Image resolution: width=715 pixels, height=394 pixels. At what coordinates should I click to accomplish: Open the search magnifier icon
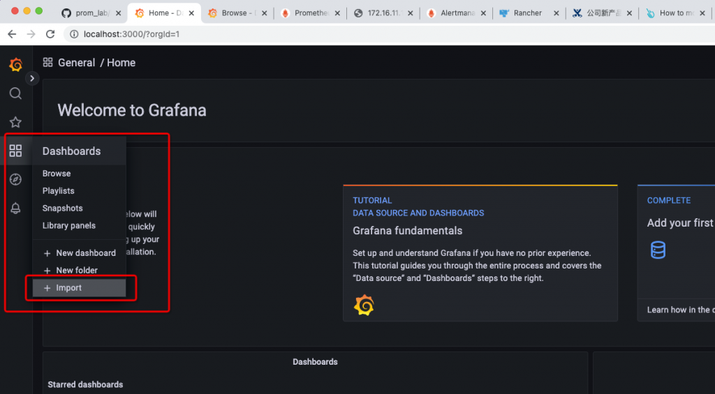pyautogui.click(x=15, y=93)
